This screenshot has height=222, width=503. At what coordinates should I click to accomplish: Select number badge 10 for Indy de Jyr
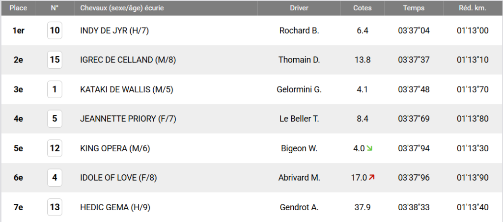point(55,30)
